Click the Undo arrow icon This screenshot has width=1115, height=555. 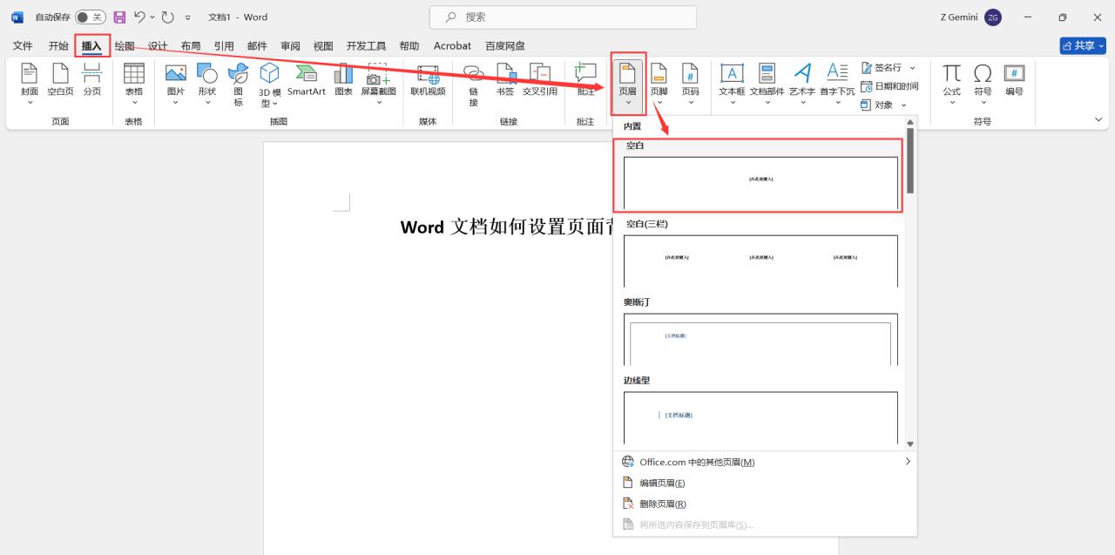coord(139,17)
